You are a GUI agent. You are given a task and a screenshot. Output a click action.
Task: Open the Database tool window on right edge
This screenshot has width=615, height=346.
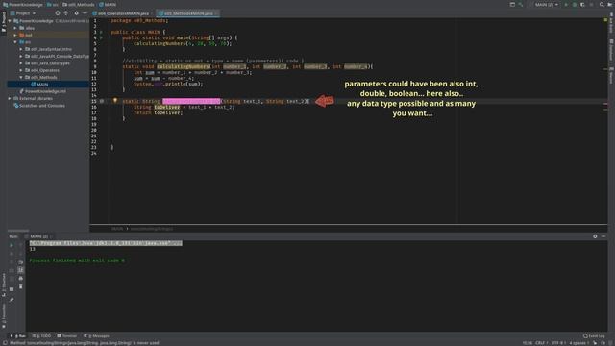click(x=611, y=50)
